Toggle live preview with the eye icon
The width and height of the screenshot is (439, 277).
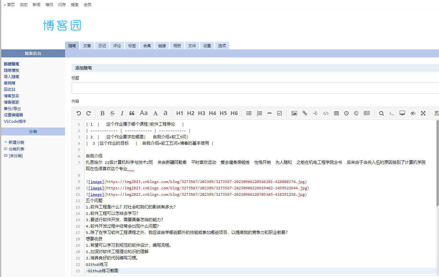[x=413, y=113]
